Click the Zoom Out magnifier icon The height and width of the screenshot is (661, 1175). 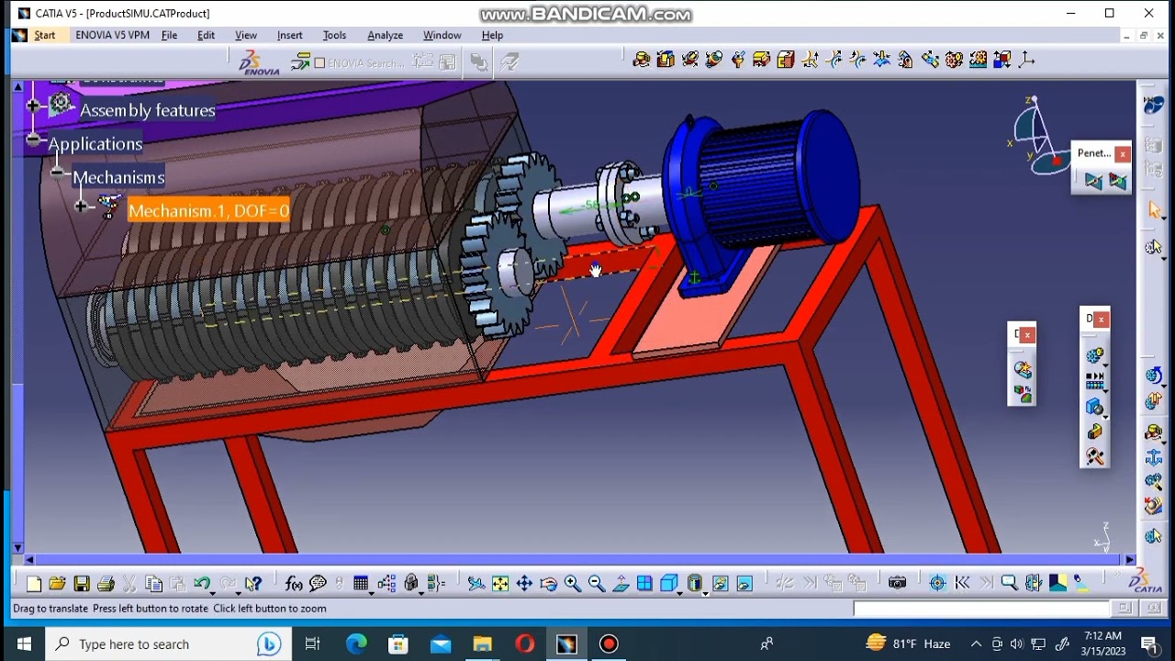(596, 583)
